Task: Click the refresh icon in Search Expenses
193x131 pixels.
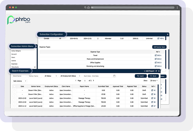Action: (x=156, y=71)
